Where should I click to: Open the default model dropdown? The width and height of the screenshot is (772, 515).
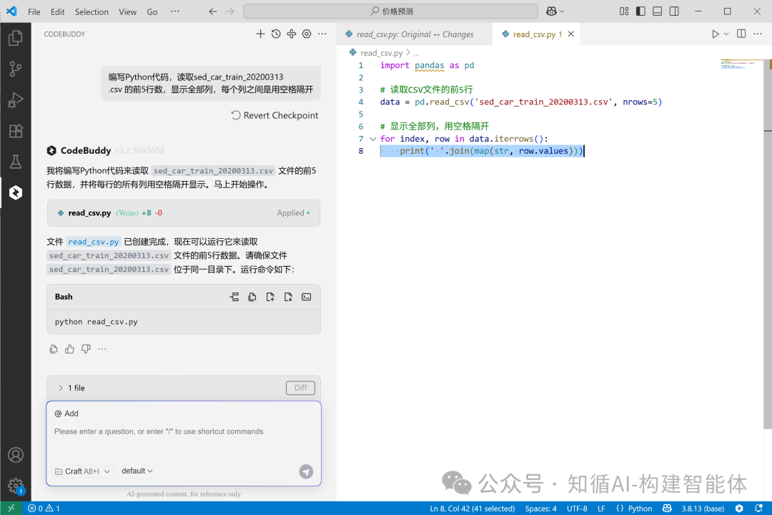(x=137, y=471)
